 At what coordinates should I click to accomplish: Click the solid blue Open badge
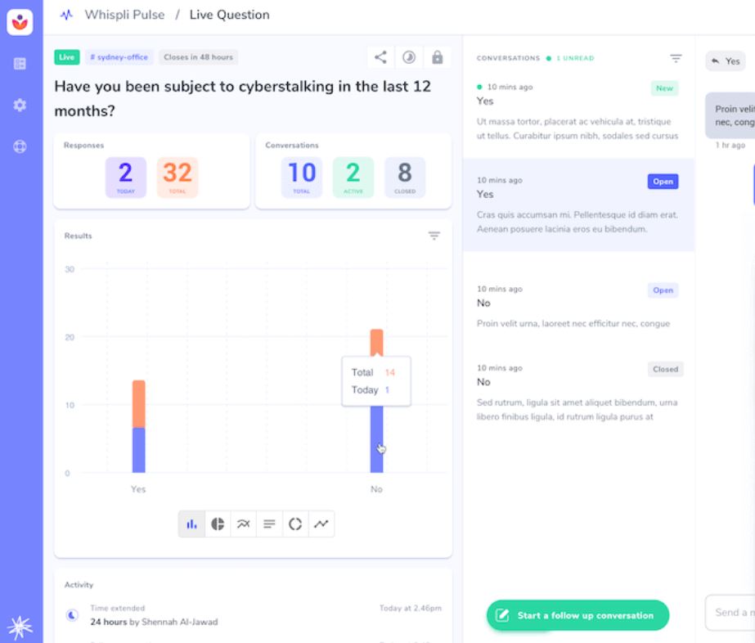(x=663, y=182)
